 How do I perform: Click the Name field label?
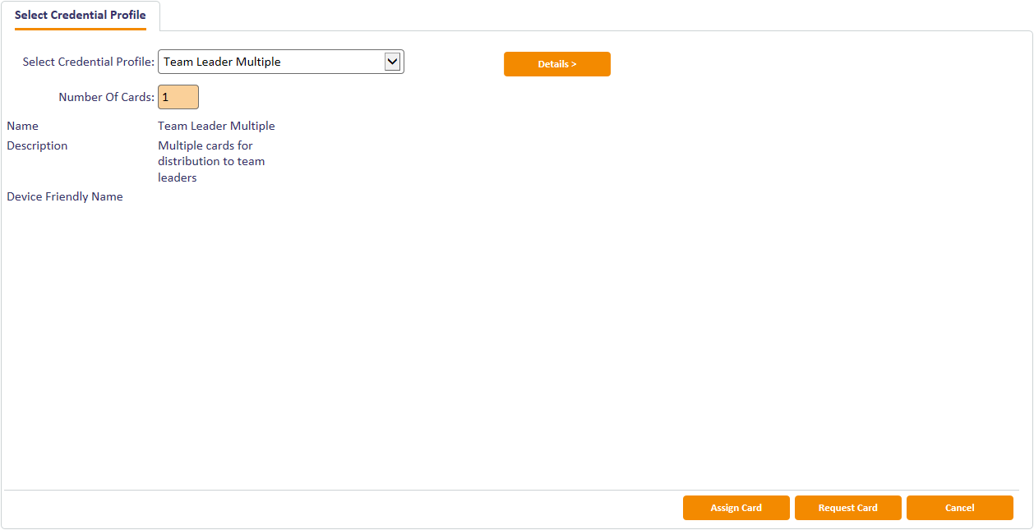22,127
